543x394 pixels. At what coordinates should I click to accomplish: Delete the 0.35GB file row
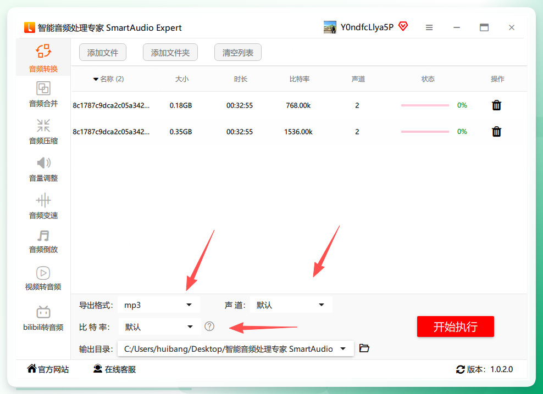coord(496,132)
